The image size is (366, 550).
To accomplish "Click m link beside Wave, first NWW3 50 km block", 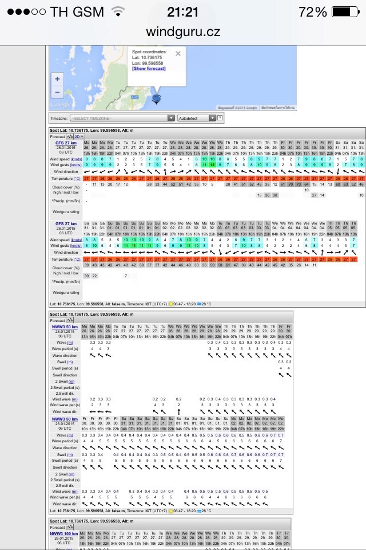I will tap(70, 343).
